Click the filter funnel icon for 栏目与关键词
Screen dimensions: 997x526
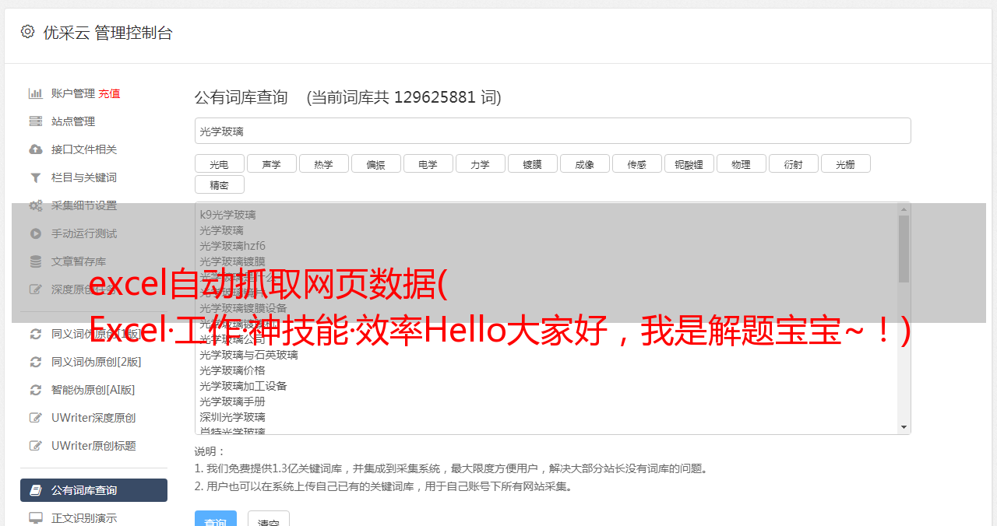point(35,177)
